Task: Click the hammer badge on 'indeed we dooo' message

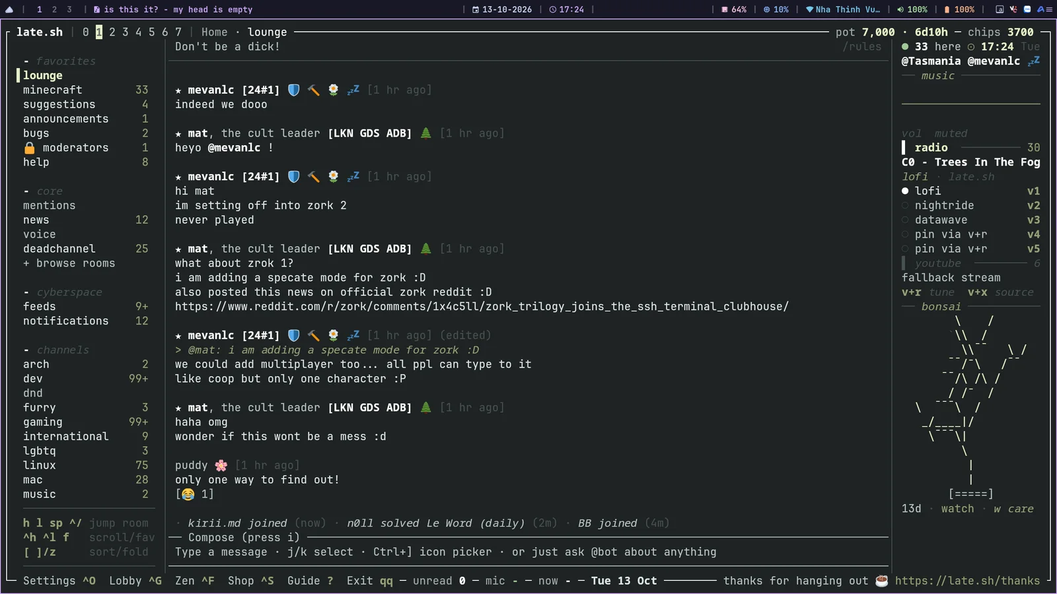Action: tap(314, 90)
